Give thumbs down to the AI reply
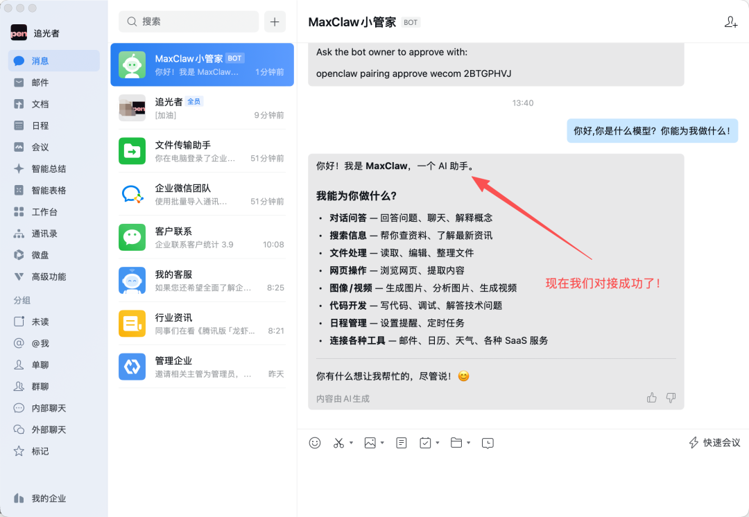 click(670, 397)
